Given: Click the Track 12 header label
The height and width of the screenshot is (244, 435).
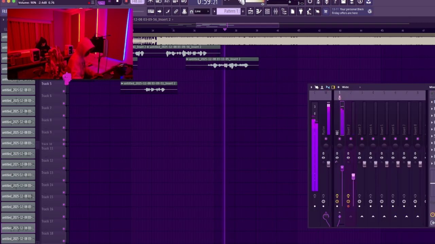Looking at the screenshot, I should coord(47,161).
